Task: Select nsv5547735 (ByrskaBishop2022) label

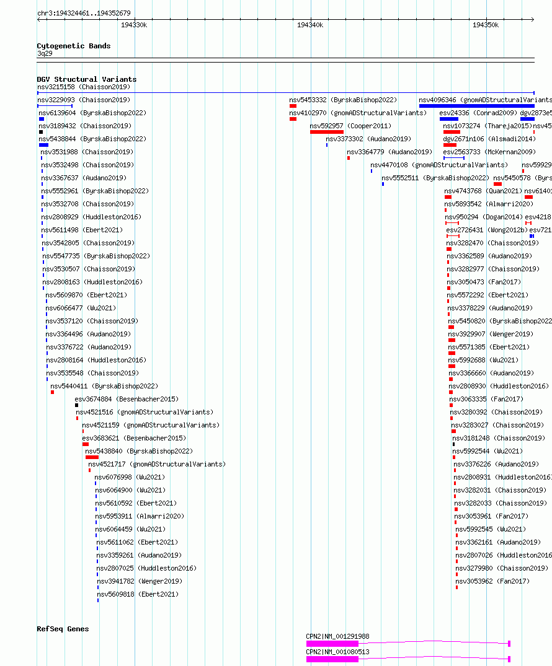Action: (x=96, y=256)
